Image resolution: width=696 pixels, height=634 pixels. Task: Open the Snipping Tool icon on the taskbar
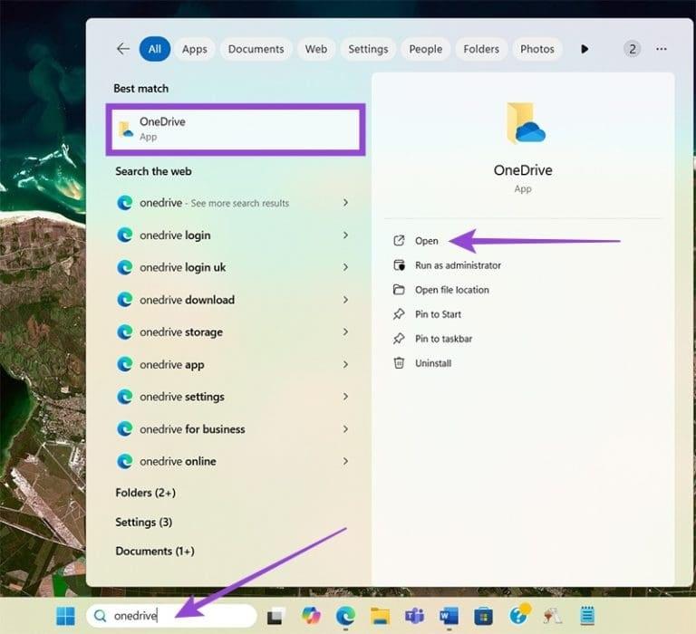553,616
